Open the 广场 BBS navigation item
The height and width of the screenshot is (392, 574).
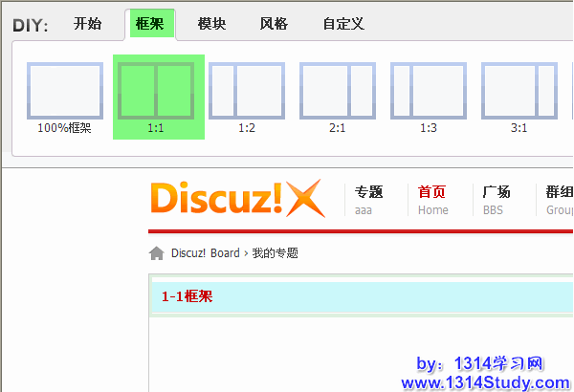click(496, 199)
